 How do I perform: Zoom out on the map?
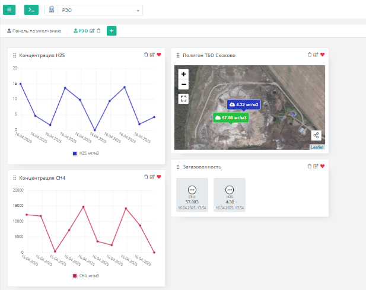183,84
